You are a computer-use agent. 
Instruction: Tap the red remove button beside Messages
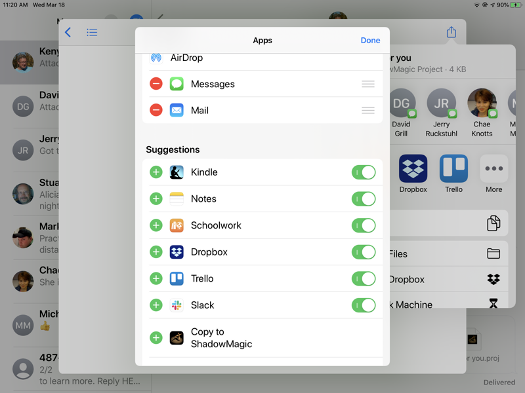pos(156,84)
